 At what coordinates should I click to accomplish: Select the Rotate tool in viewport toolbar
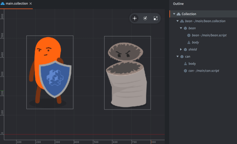145,18
